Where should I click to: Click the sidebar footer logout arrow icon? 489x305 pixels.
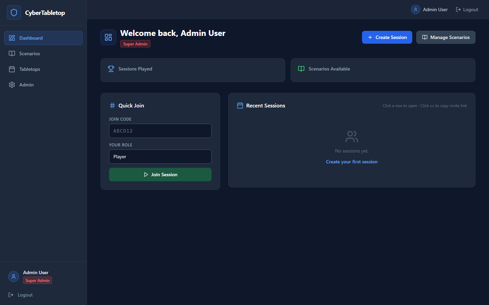click(x=11, y=295)
